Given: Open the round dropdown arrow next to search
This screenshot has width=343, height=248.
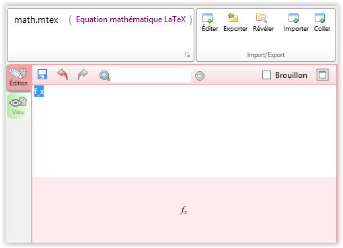Looking at the screenshot, I should (200, 76).
